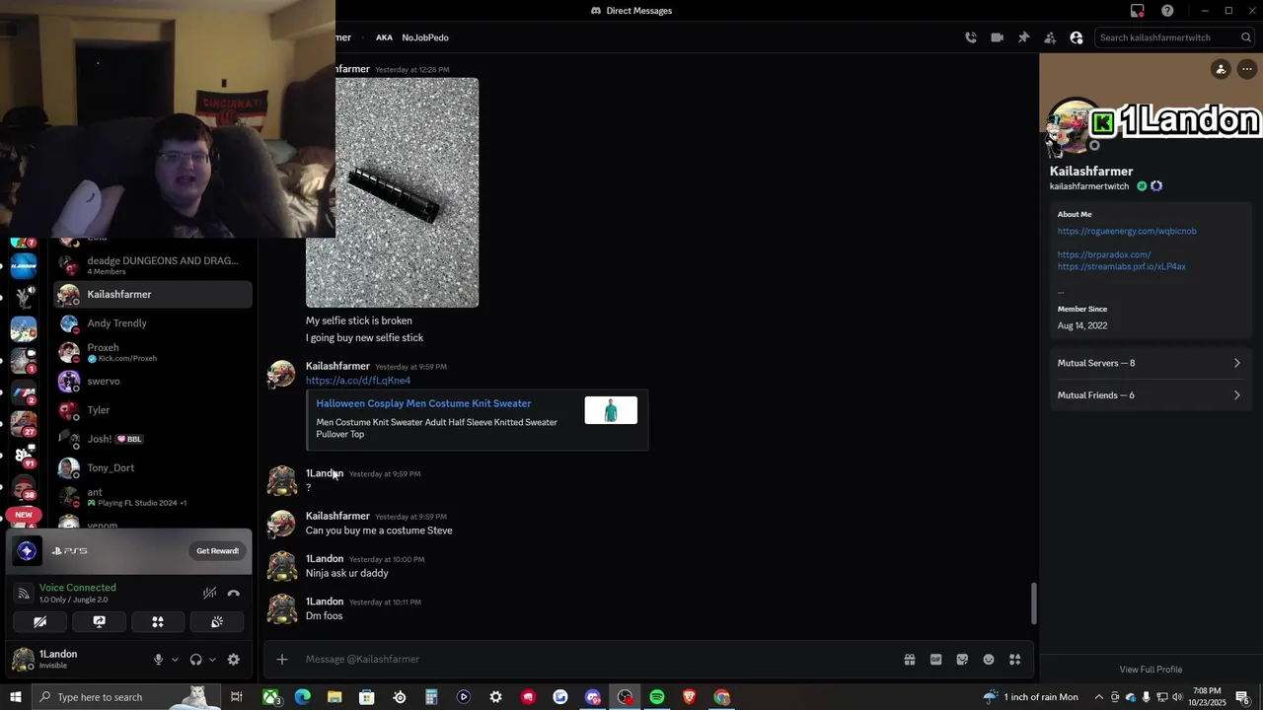Click the Windows taskbar search box

pos(125,697)
